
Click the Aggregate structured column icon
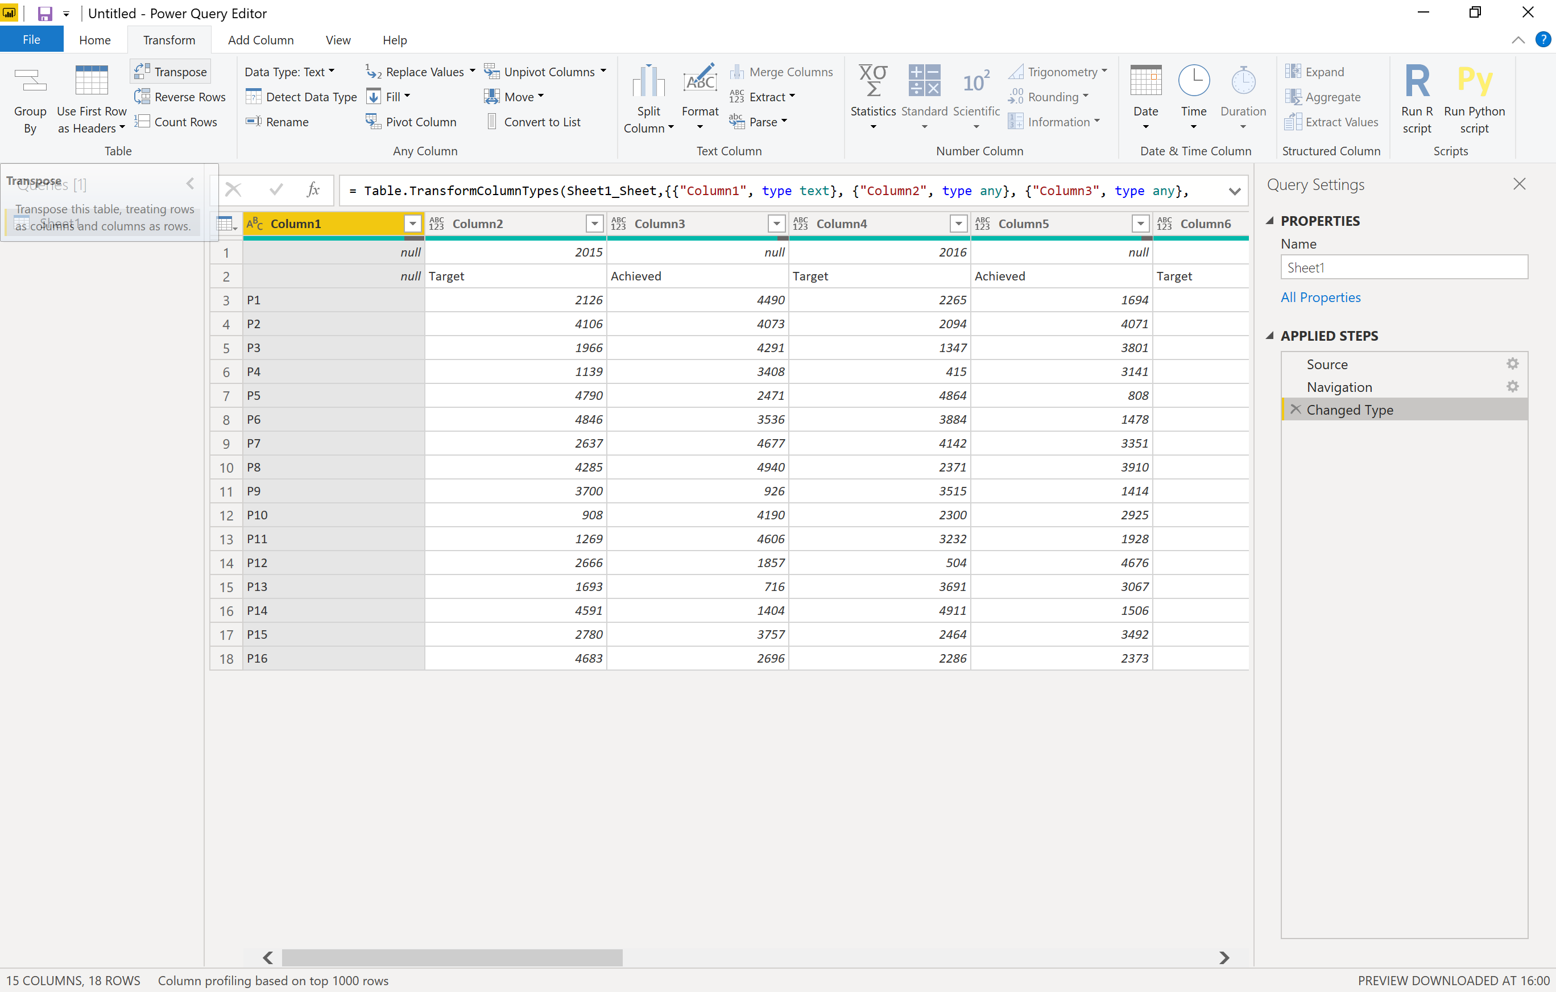(1293, 97)
